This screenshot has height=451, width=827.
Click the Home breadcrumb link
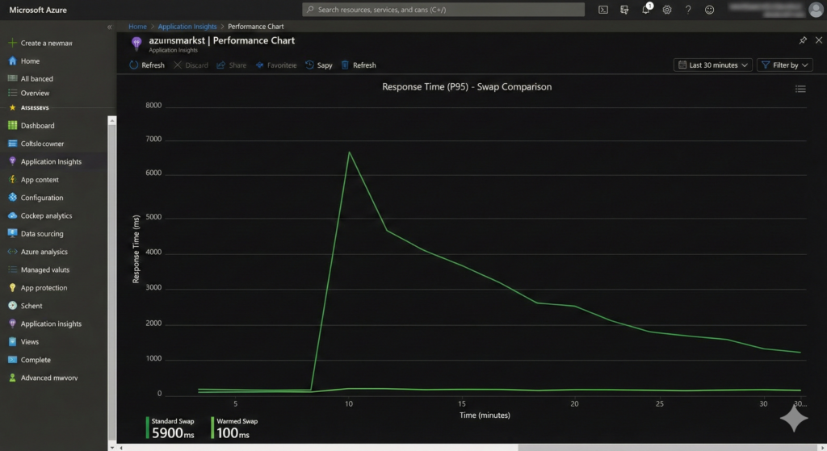(137, 27)
